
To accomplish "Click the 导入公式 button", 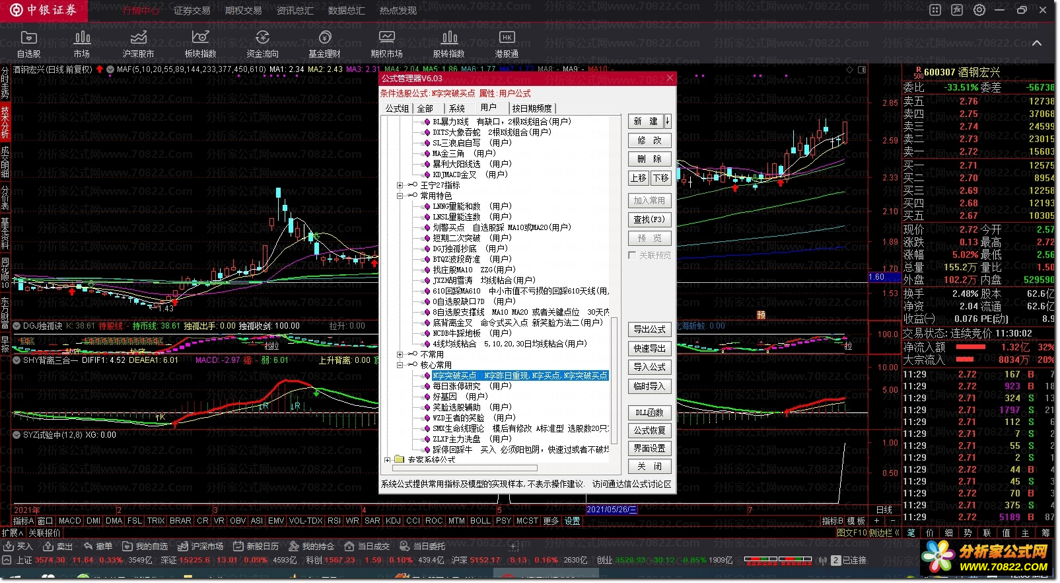I will (650, 367).
